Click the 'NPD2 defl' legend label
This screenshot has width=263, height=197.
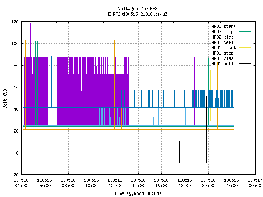click(222, 42)
